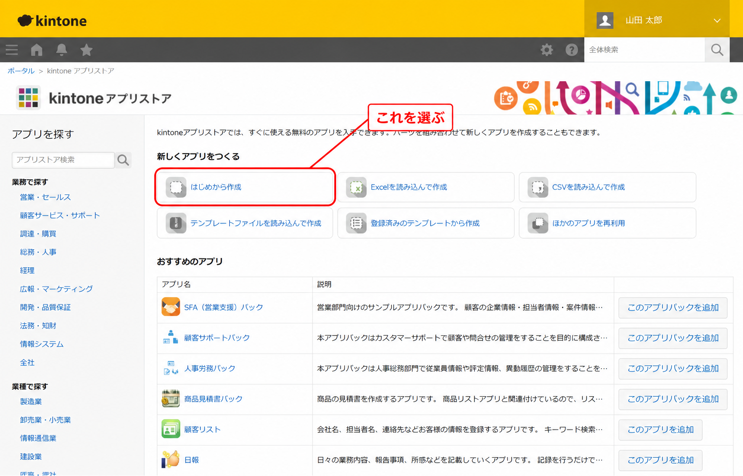743x476 pixels.
Task: Click the 顧客サポートパック app icon
Action: [x=171, y=337]
